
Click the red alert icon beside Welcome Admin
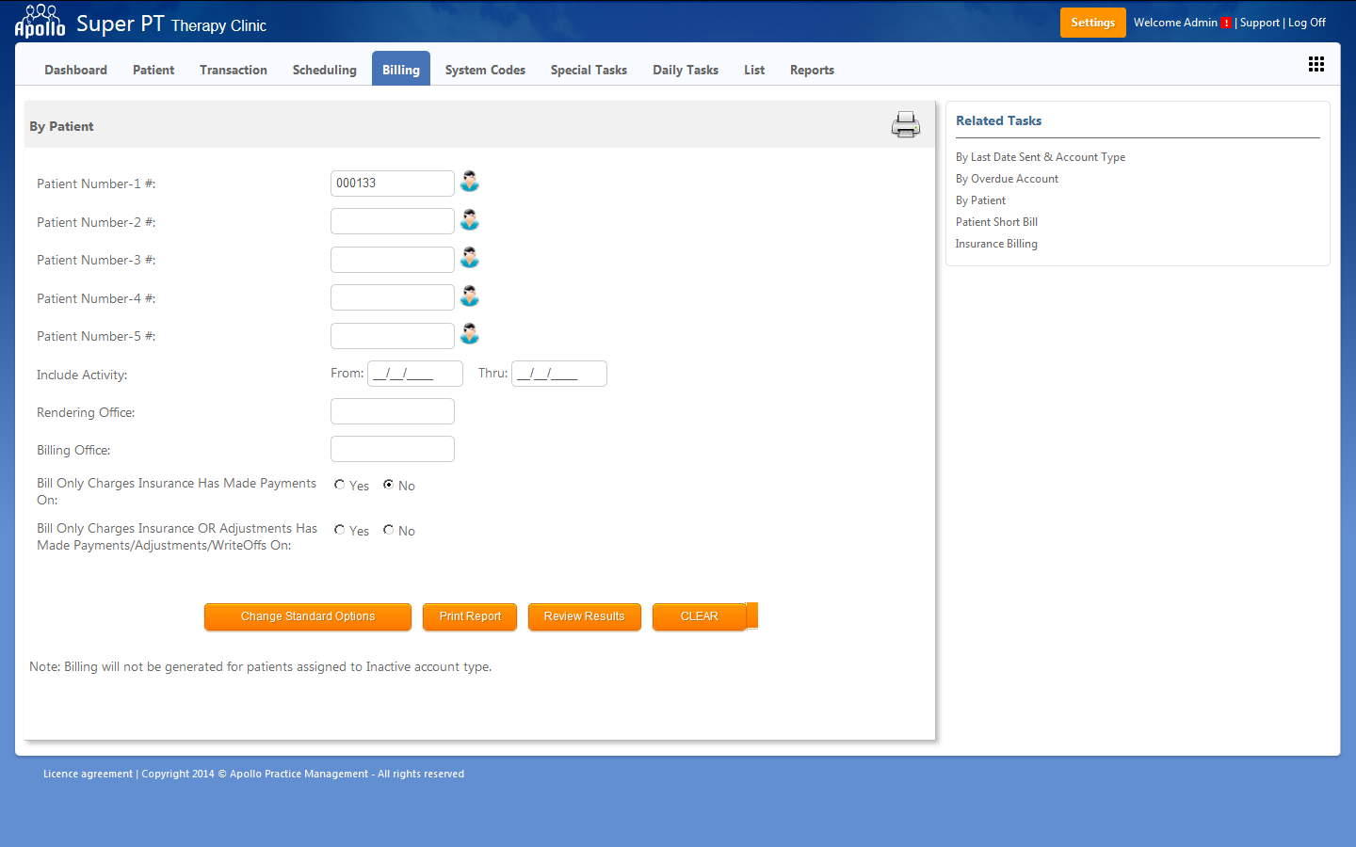(x=1225, y=23)
